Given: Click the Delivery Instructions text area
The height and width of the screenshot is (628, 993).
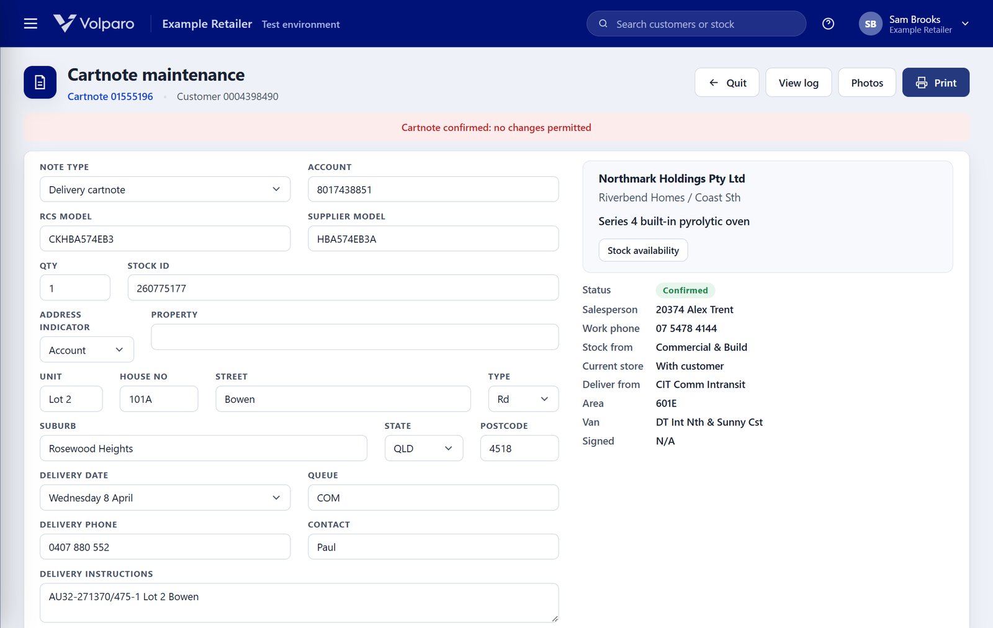Looking at the screenshot, I should coord(299,603).
